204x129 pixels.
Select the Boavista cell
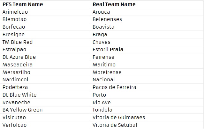103,27
